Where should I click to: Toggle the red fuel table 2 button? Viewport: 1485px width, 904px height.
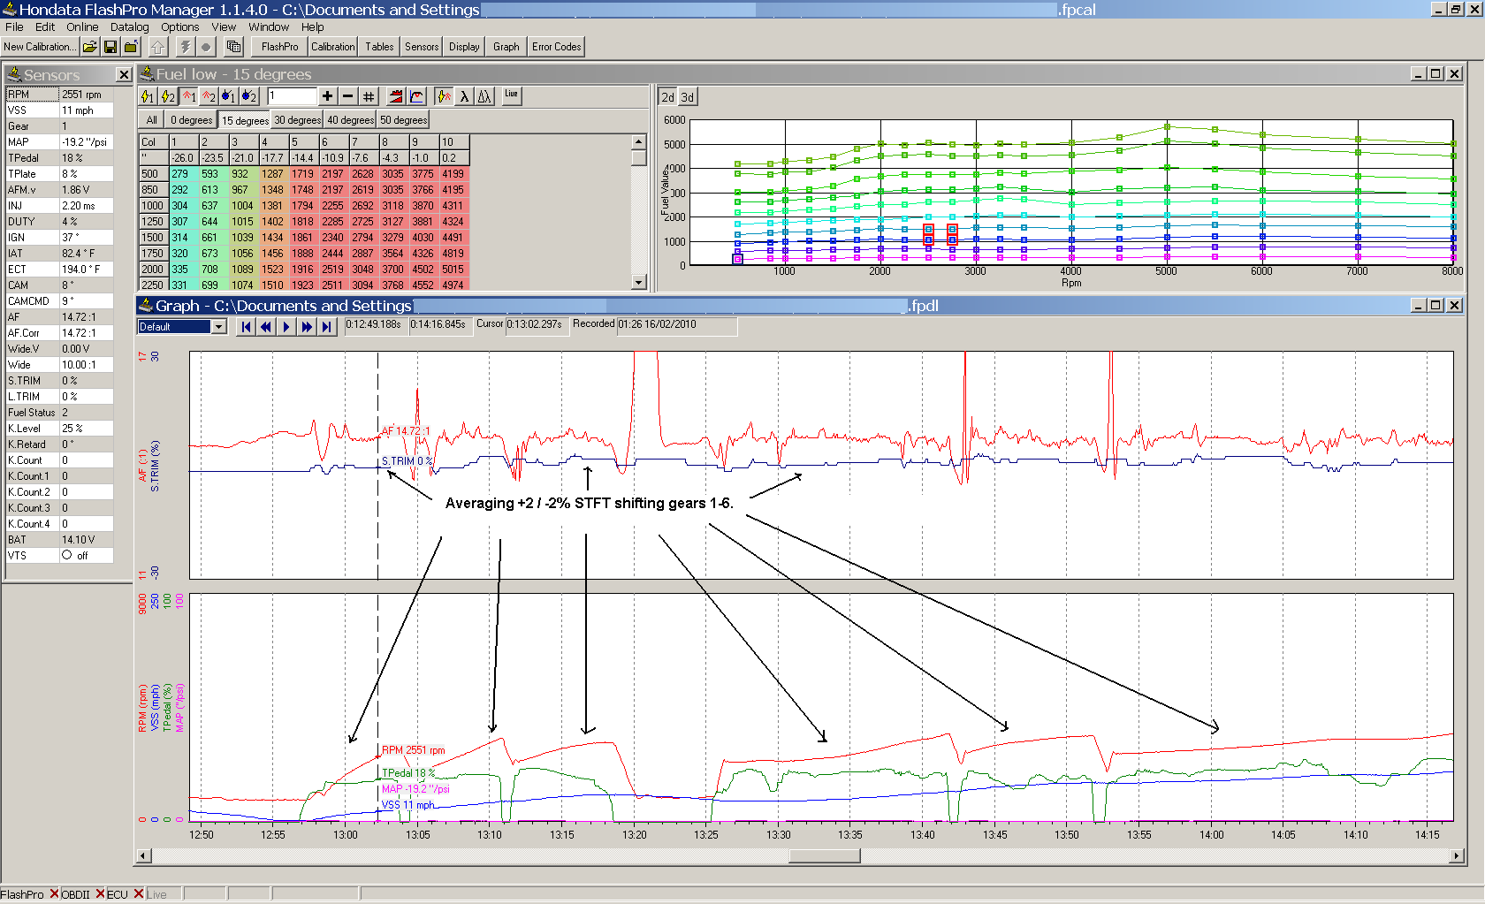[209, 96]
